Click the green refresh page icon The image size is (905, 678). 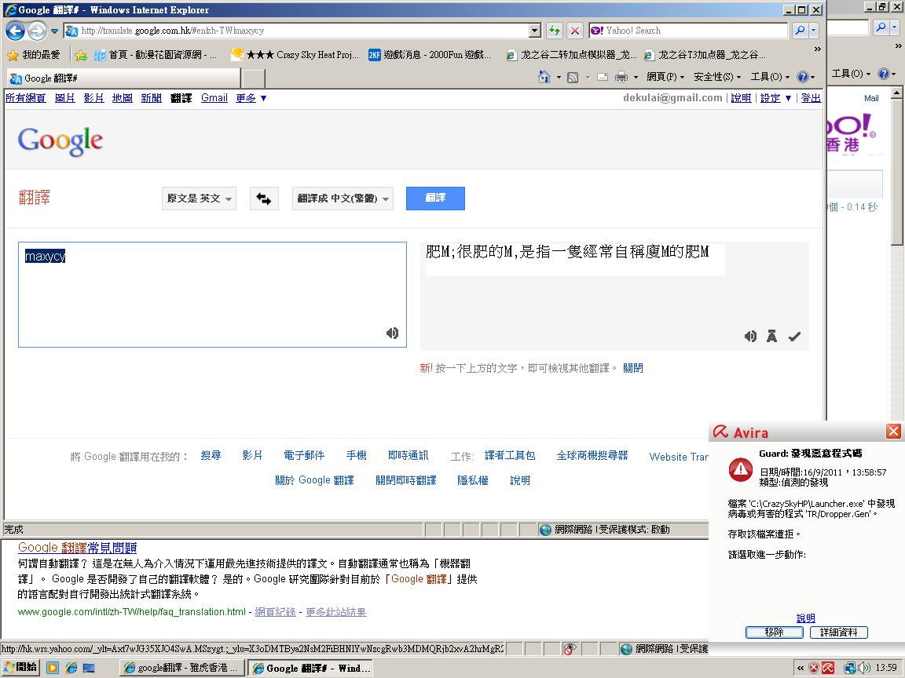coord(555,31)
